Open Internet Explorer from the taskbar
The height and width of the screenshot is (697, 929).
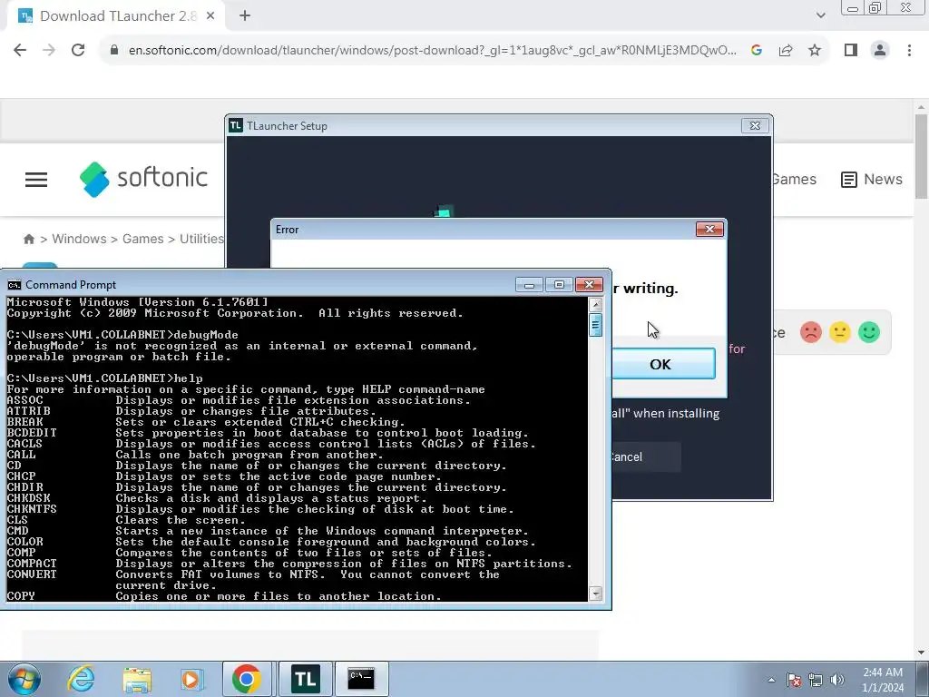click(81, 679)
